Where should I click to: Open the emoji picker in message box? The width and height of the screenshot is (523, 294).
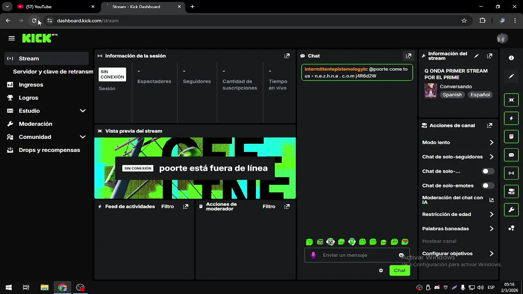pos(401,255)
